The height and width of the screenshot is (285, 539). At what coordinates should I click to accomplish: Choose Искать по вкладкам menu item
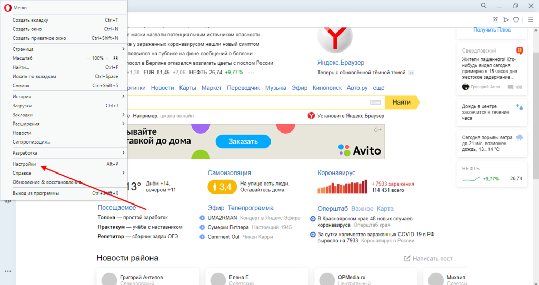pos(64,77)
